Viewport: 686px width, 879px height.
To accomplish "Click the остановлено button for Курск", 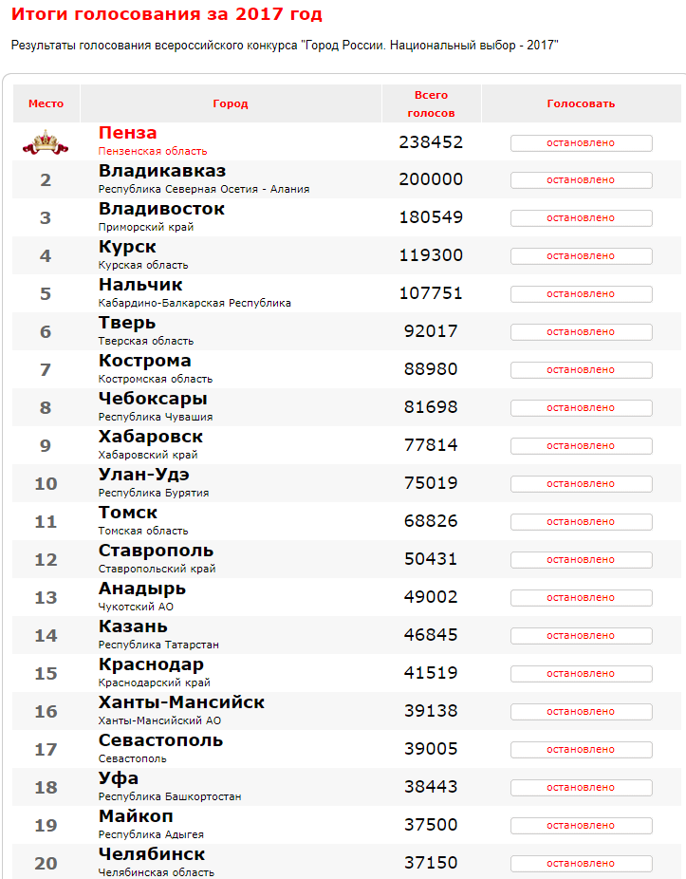I will coord(582,256).
